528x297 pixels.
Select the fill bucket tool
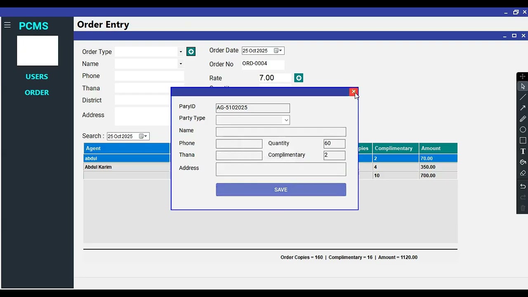coord(523,162)
